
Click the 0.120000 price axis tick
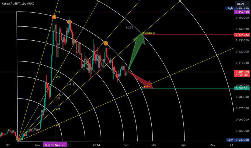coord(242,52)
